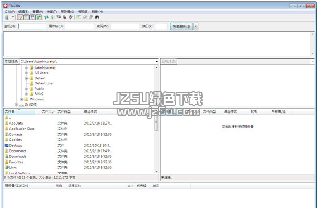
Task: Cancel the current operation toolbar icon
Action: pos(59,17)
